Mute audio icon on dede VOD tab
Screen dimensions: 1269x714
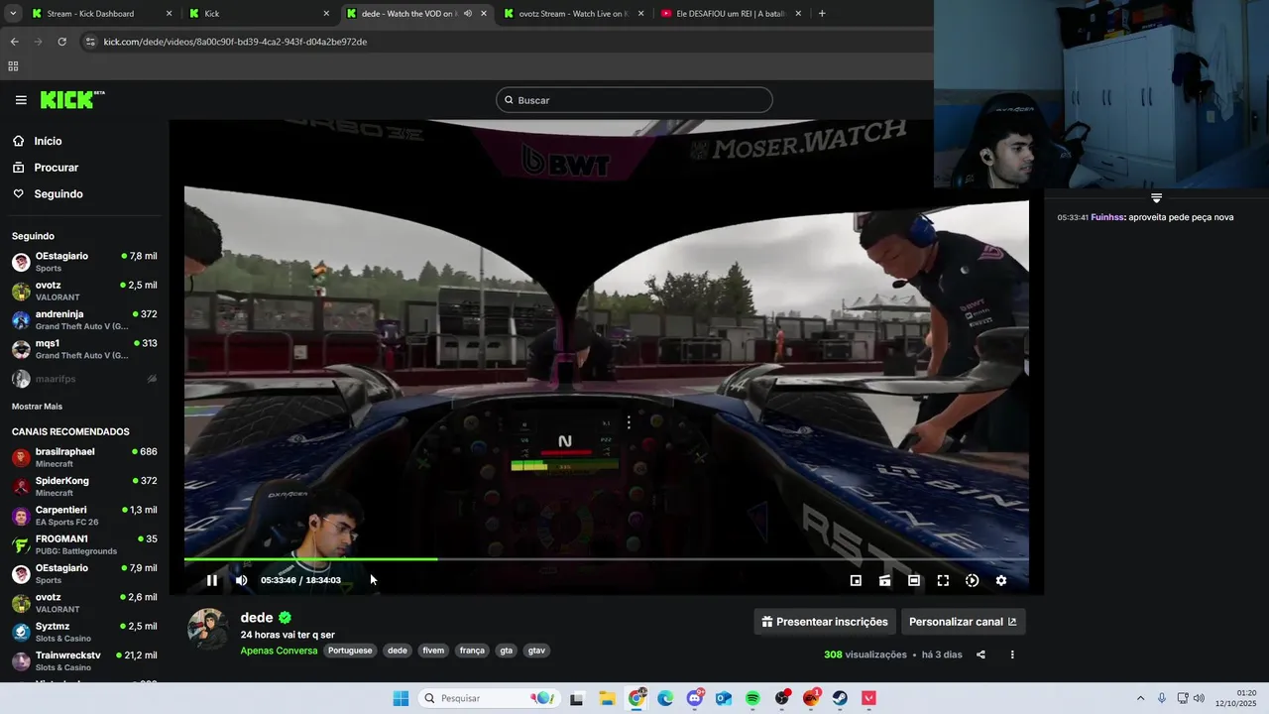468,14
